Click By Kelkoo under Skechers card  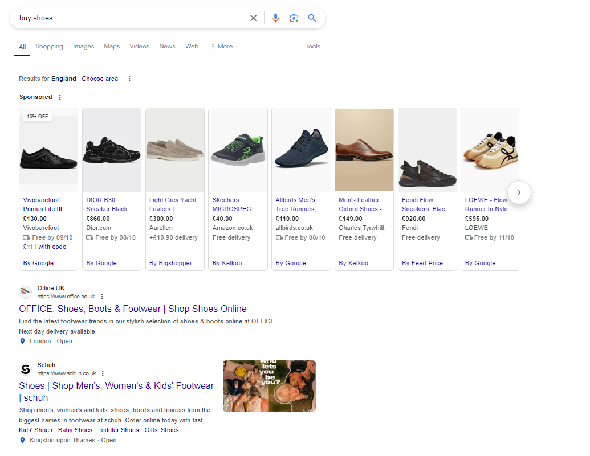227,263
